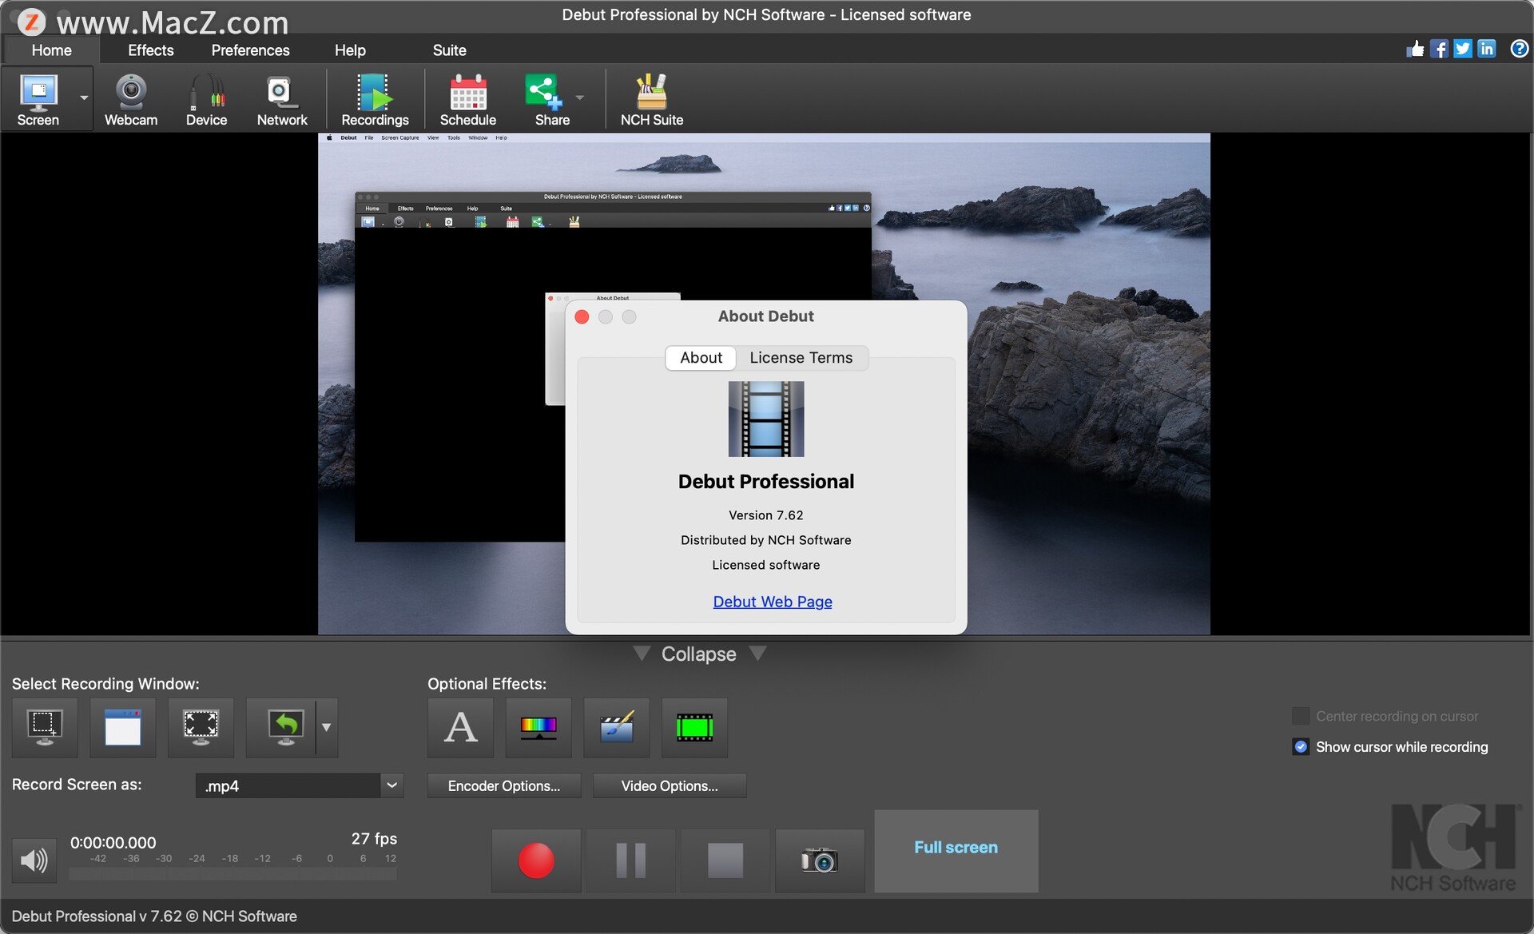Click the 27 fps readout
1534x934 pixels.
[374, 839]
